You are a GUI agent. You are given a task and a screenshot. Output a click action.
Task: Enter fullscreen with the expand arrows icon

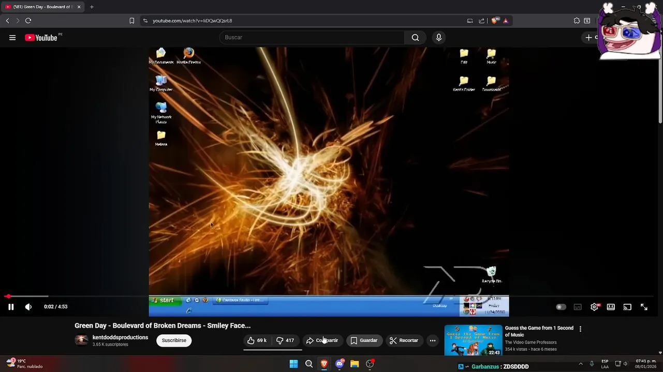(644, 307)
